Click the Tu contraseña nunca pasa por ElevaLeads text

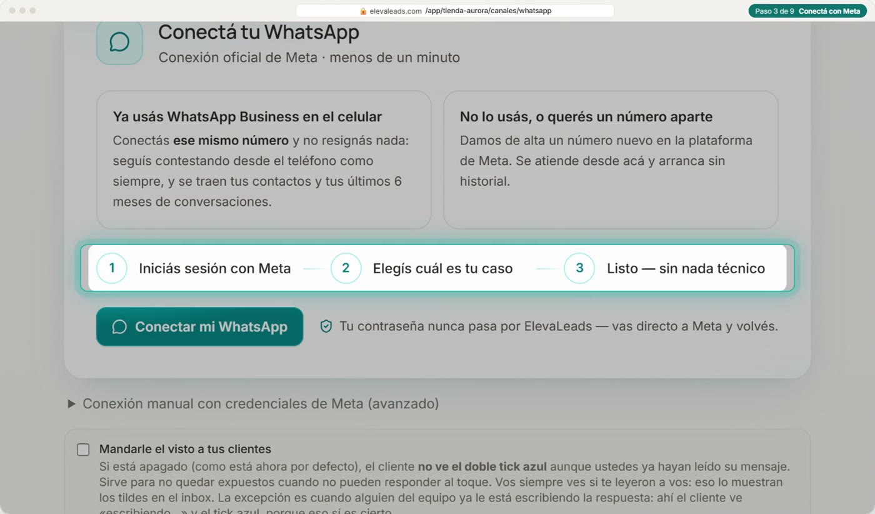(559, 326)
